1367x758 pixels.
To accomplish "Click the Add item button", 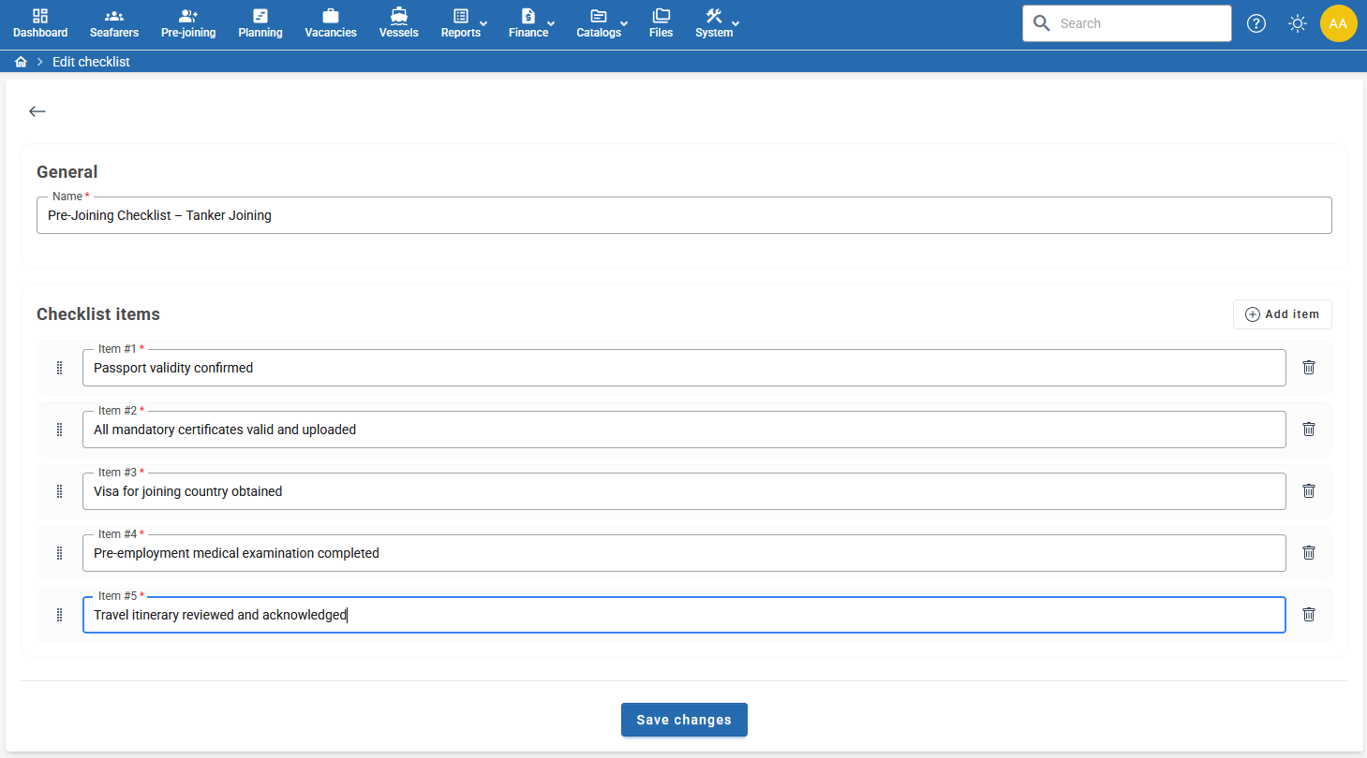I will point(1282,314).
